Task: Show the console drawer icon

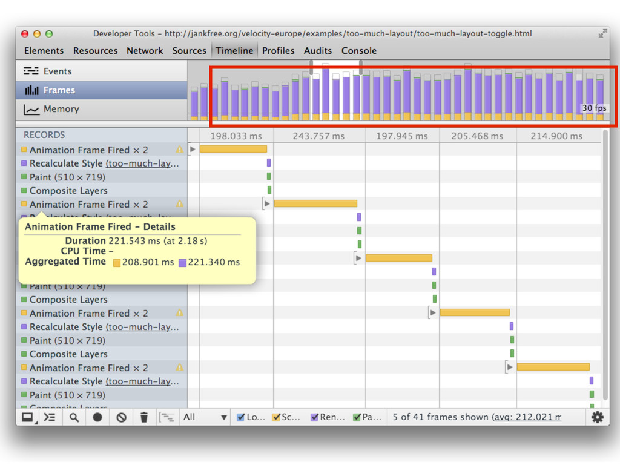Action: coord(50,417)
